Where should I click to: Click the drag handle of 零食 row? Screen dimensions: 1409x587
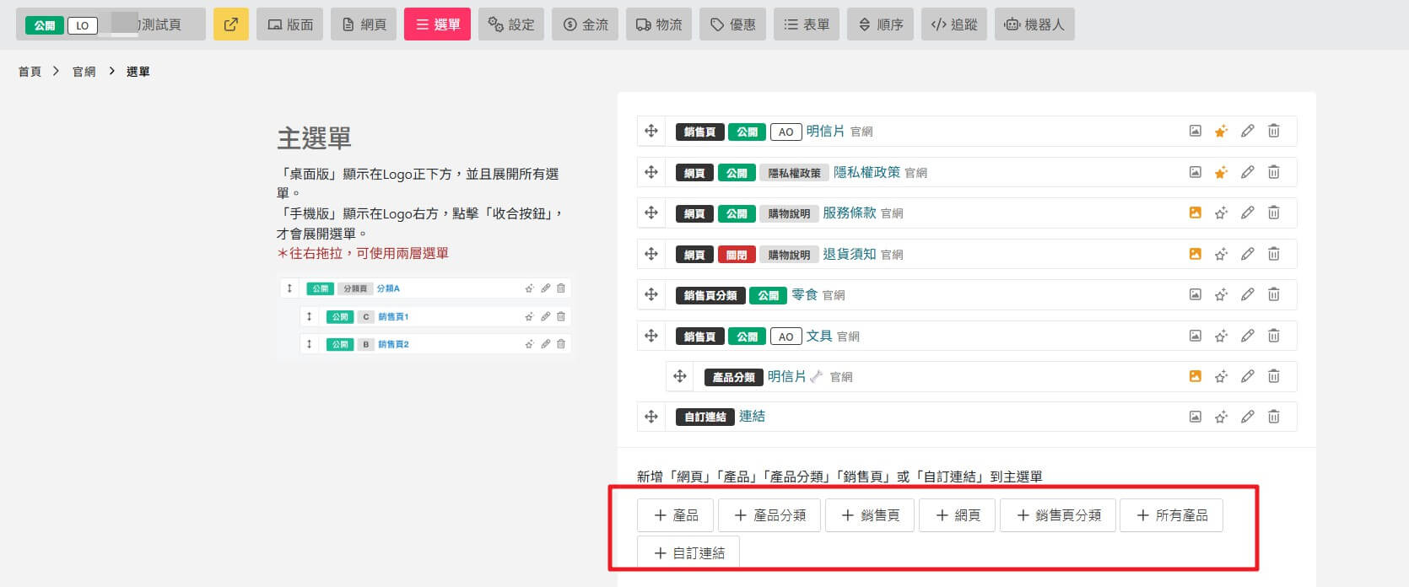[x=651, y=294]
